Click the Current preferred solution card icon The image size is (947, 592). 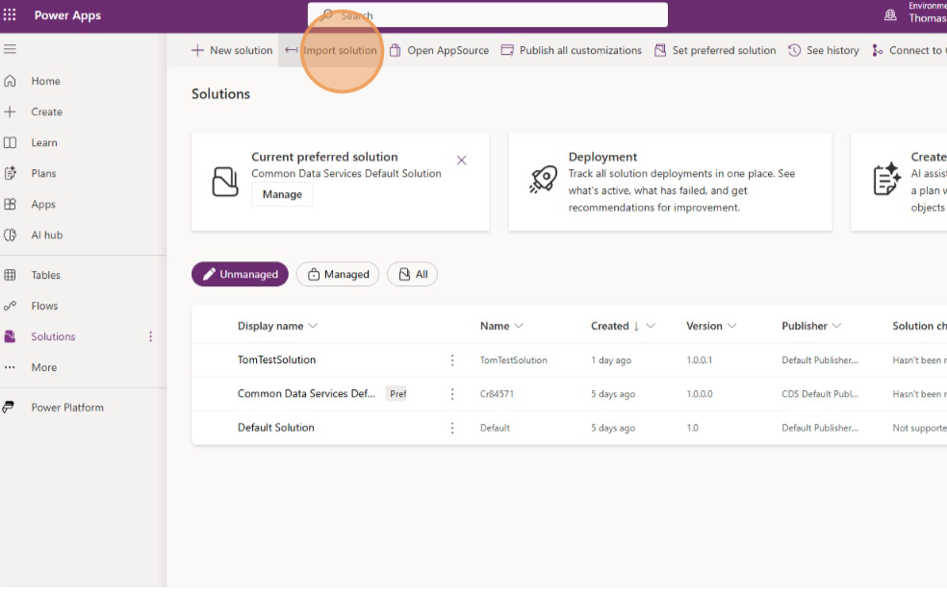click(225, 182)
